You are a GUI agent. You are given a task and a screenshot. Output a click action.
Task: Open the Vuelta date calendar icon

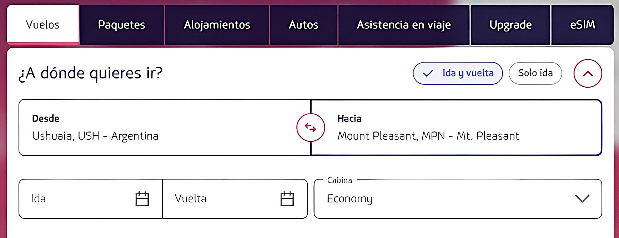pyautogui.click(x=287, y=199)
